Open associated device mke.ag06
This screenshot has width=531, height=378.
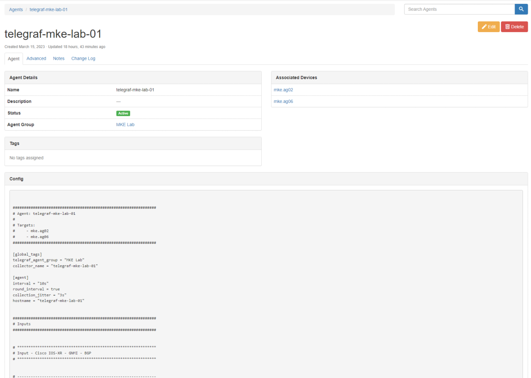tap(283, 102)
